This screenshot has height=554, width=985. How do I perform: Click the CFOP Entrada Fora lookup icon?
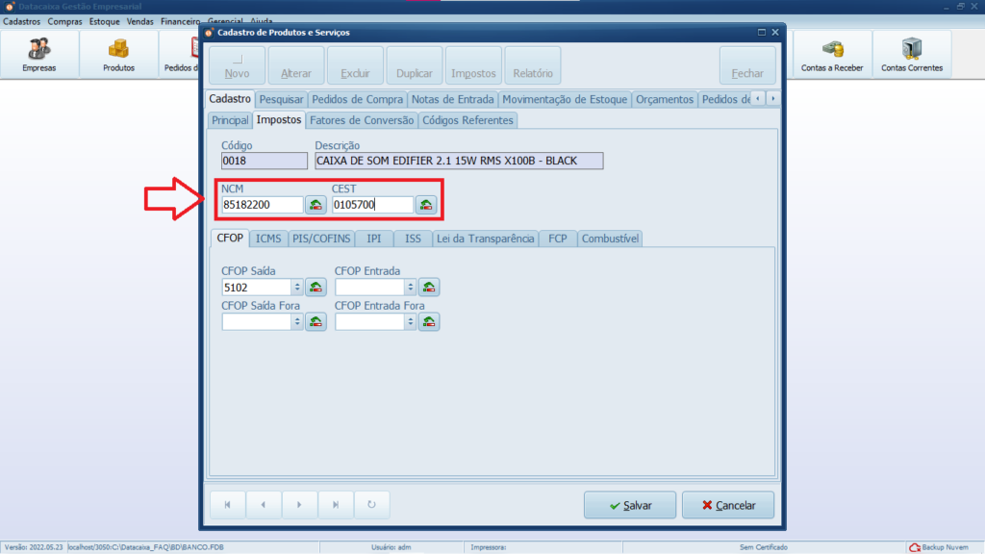coord(429,322)
